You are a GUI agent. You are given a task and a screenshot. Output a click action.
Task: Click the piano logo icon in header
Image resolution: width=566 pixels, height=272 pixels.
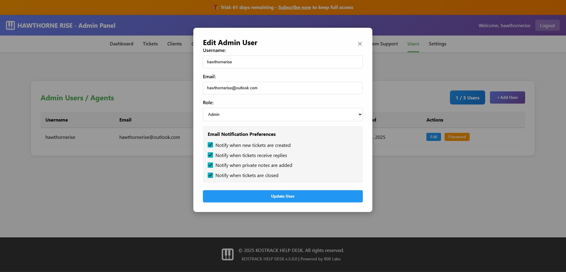[x=10, y=25]
